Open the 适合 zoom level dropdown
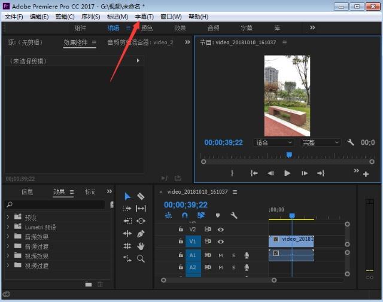Image resolution: width=383 pixels, height=302 pixels. tap(273, 142)
